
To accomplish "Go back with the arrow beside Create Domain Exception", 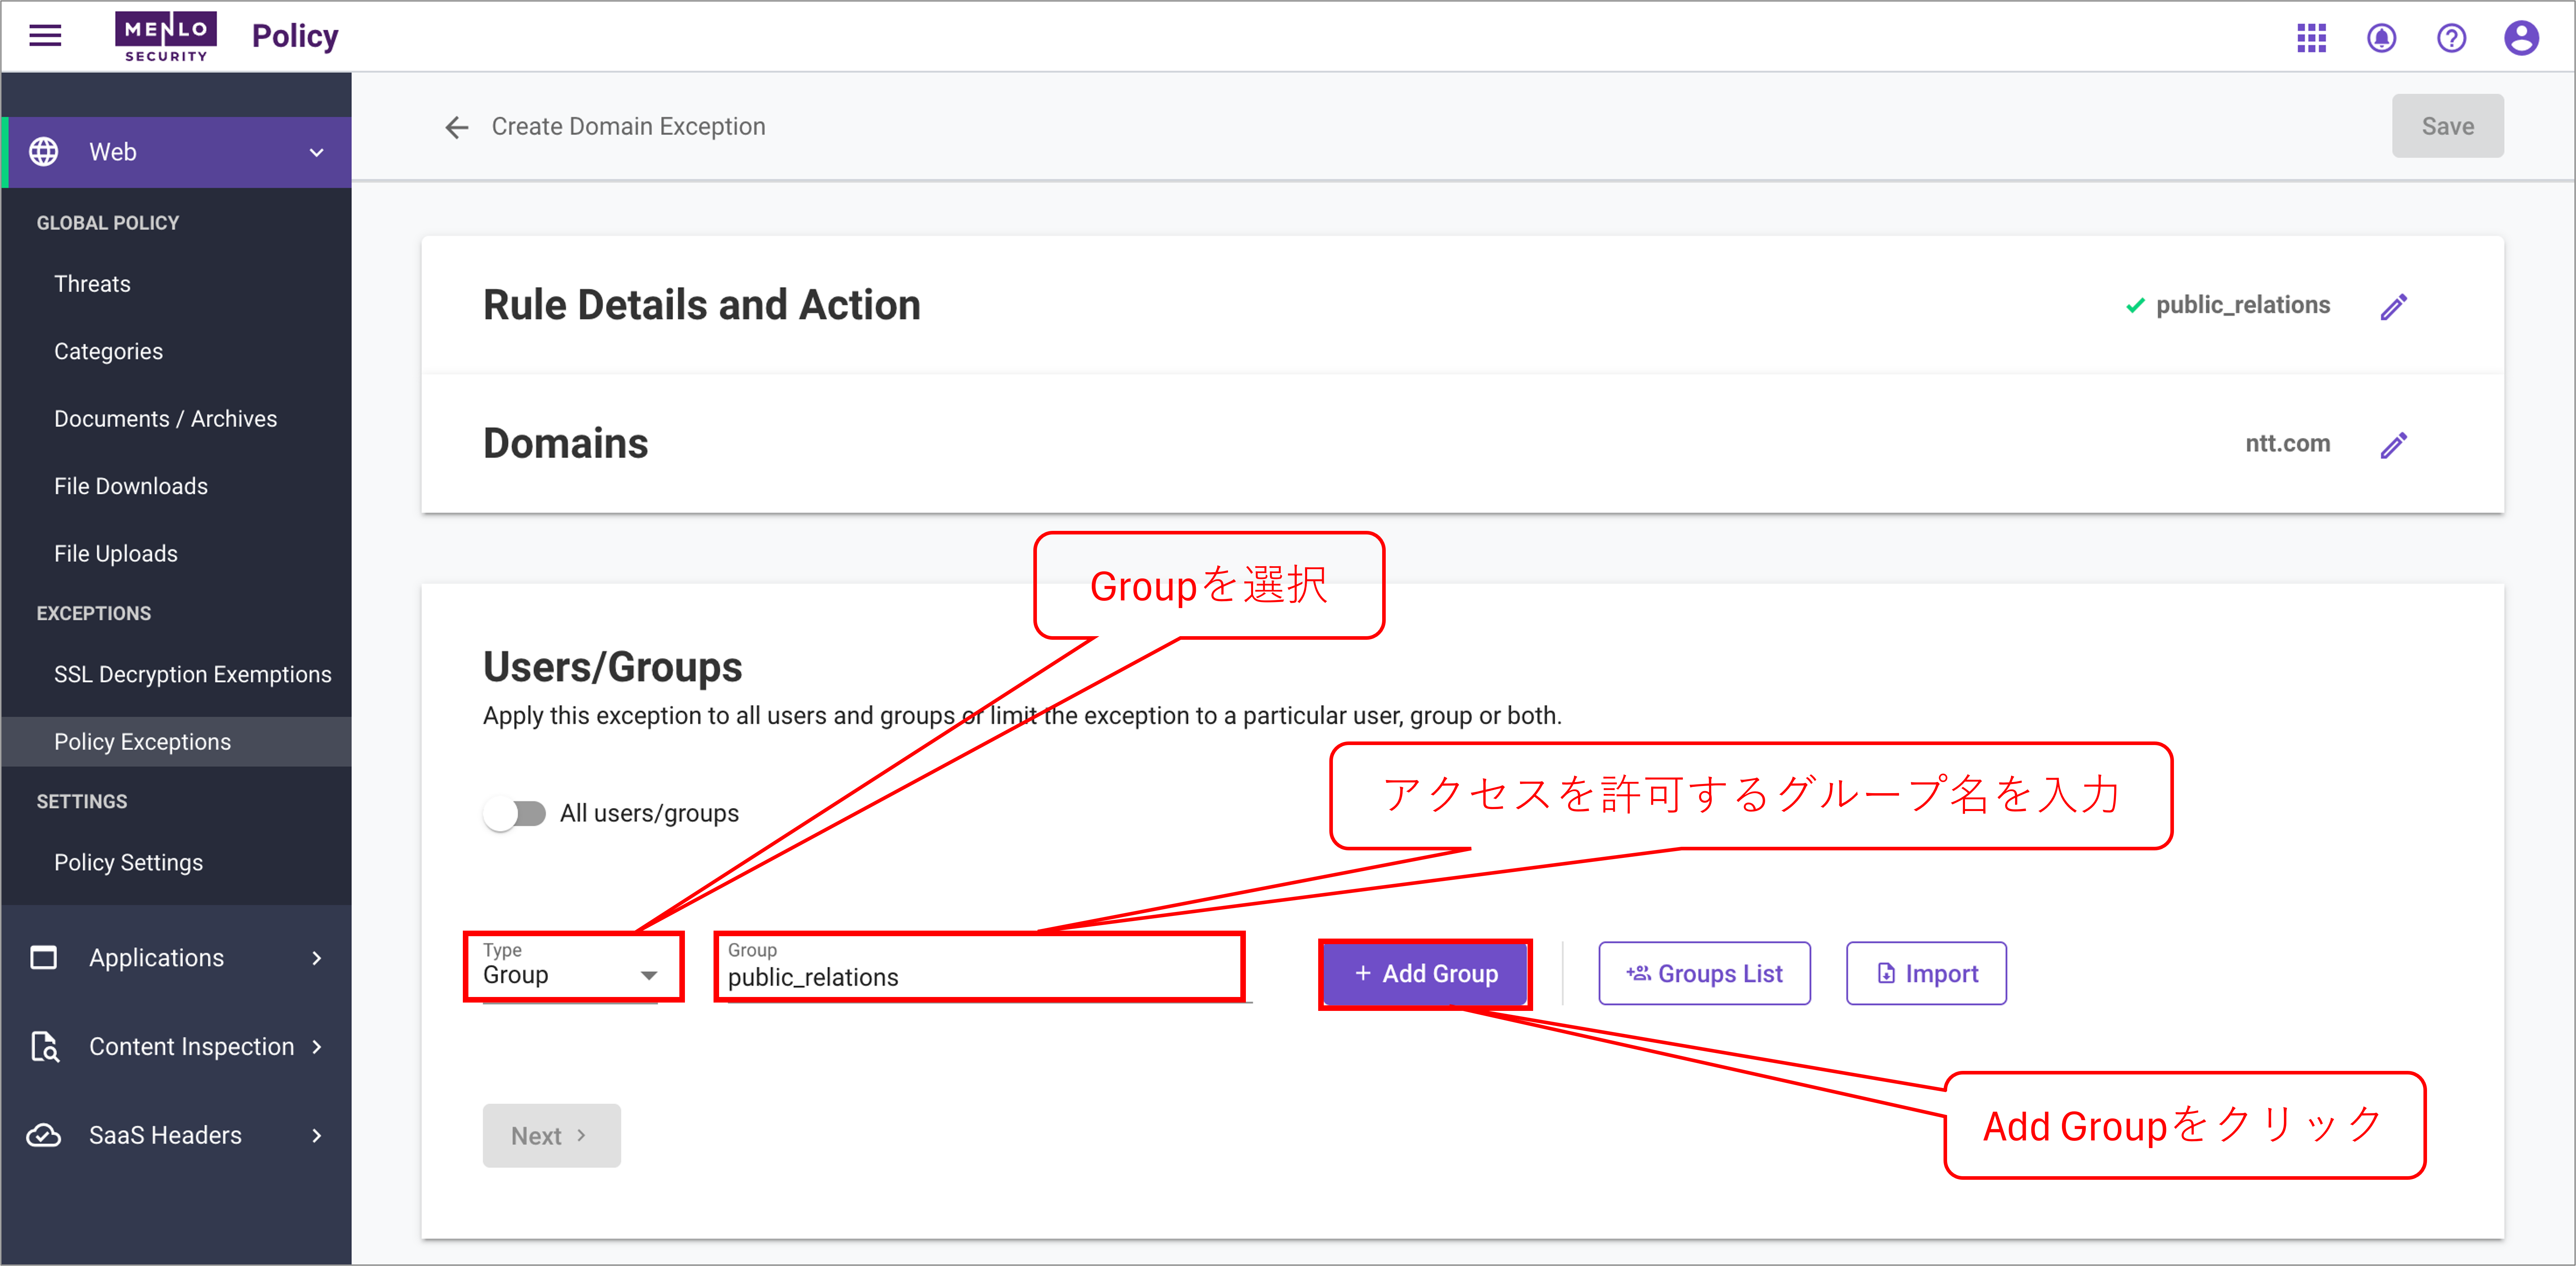I will click(457, 127).
